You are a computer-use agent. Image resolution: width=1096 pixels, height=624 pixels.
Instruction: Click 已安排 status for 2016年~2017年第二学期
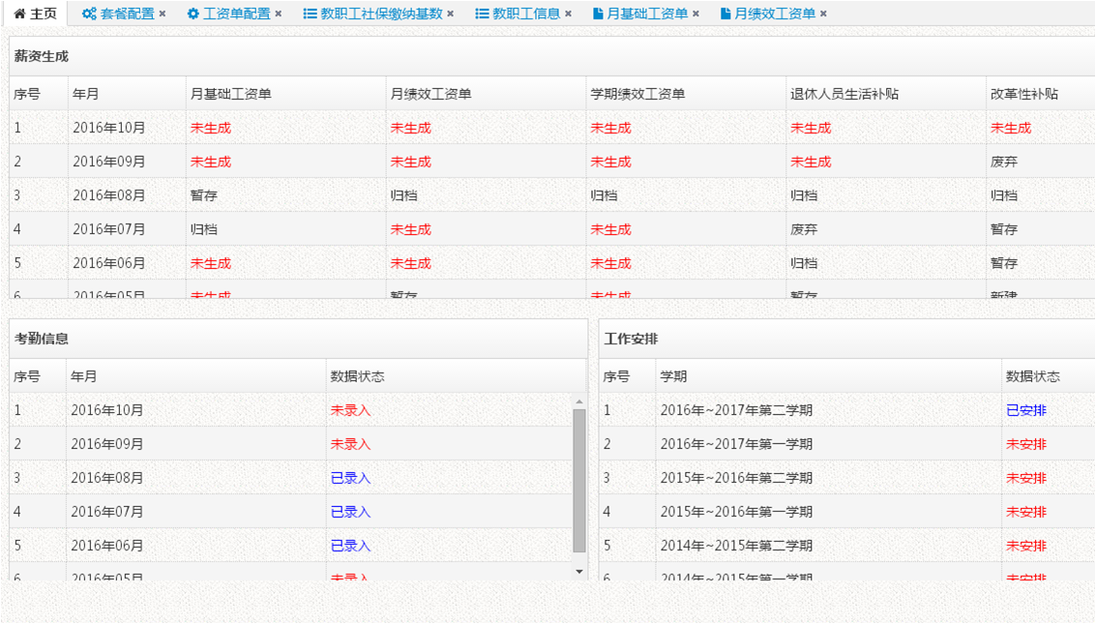point(1026,410)
